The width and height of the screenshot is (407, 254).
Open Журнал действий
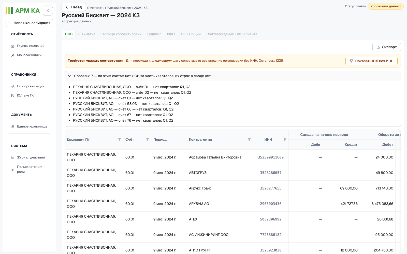[x=31, y=157]
